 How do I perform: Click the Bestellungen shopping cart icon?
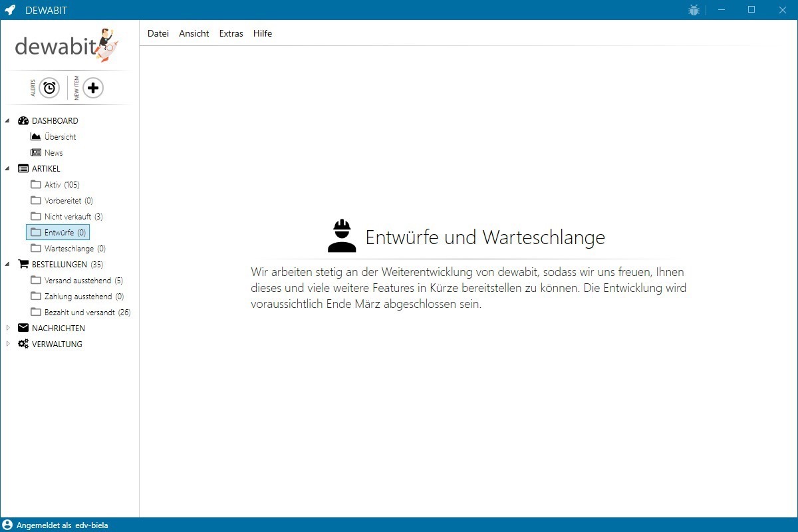[x=23, y=265]
